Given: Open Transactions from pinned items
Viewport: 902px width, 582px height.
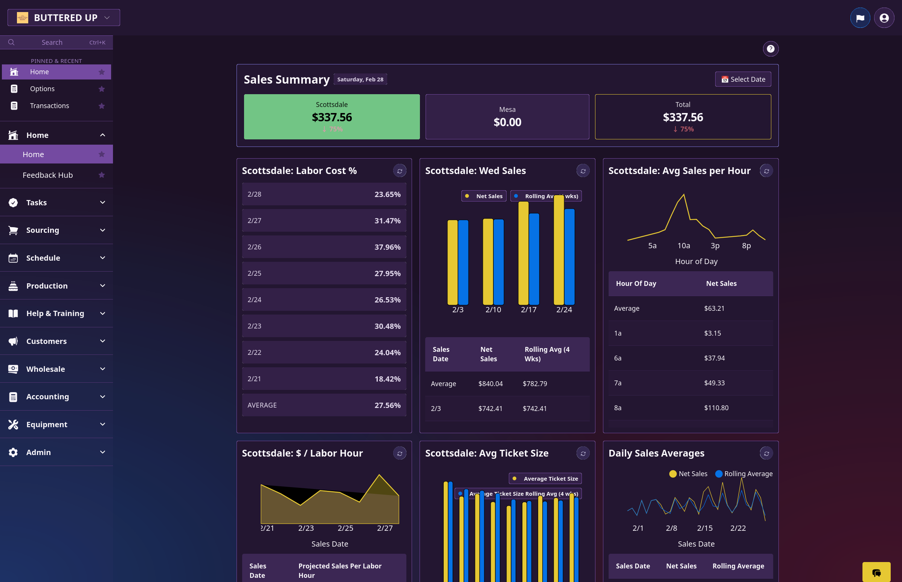Looking at the screenshot, I should [x=49, y=106].
